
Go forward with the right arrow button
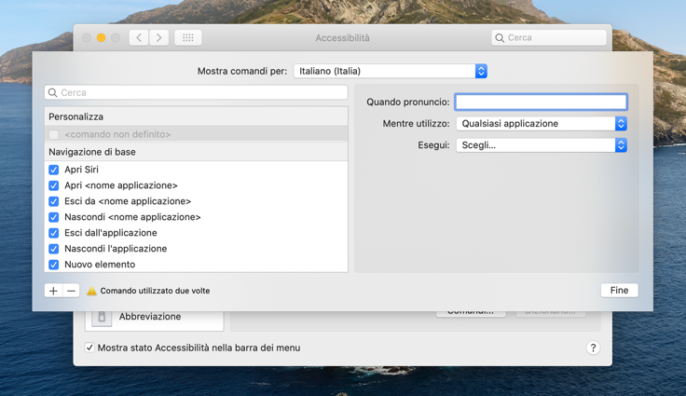point(158,37)
